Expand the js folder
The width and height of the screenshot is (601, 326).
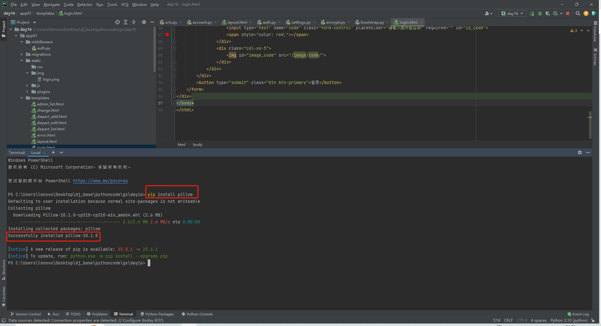tap(27, 86)
